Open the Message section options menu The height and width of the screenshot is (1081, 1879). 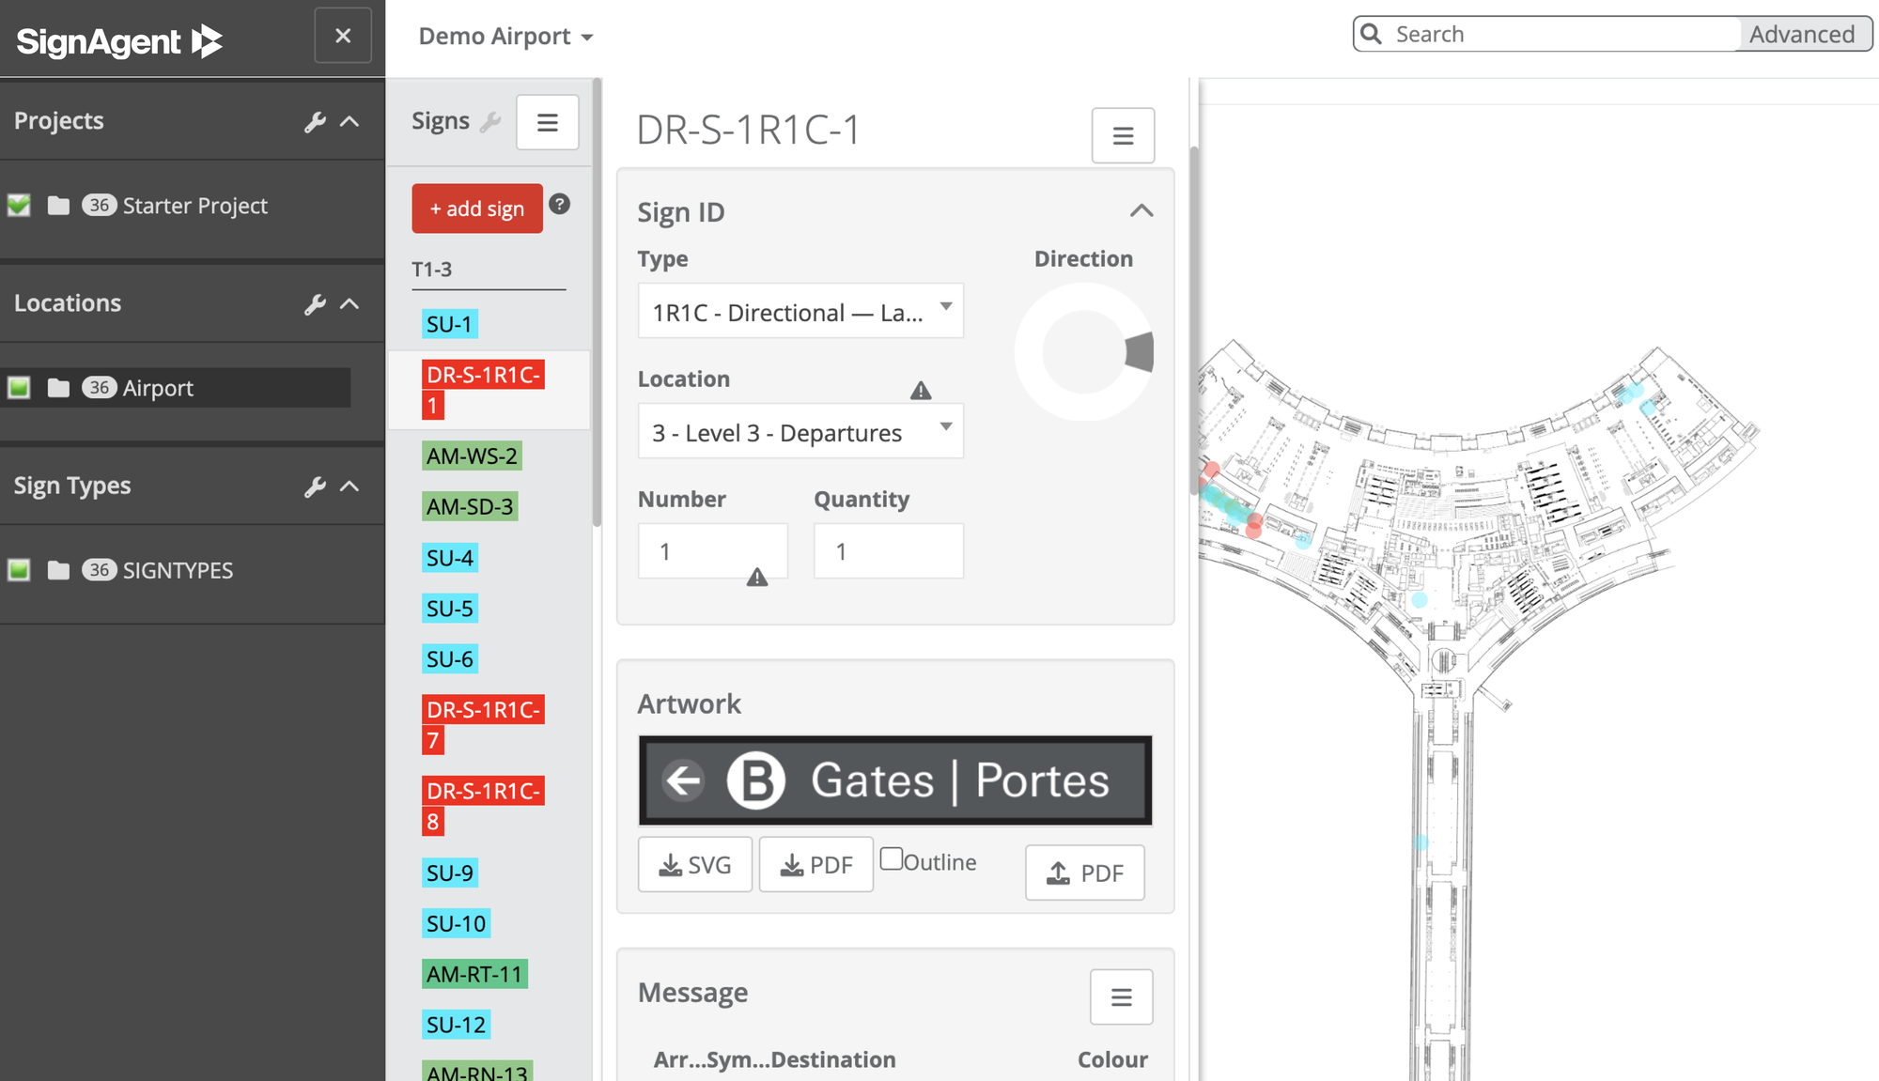coord(1121,996)
